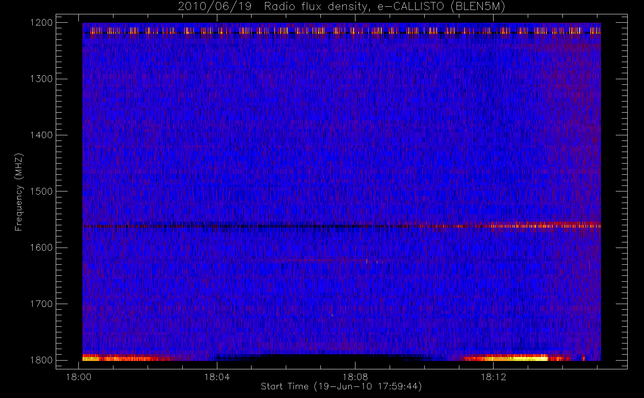The image size is (644, 398).
Task: Click the 18:00 time tick label
Action: pyautogui.click(x=78, y=377)
